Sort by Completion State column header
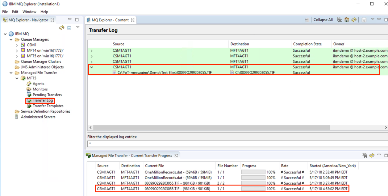The image size is (388, 196). point(311,44)
